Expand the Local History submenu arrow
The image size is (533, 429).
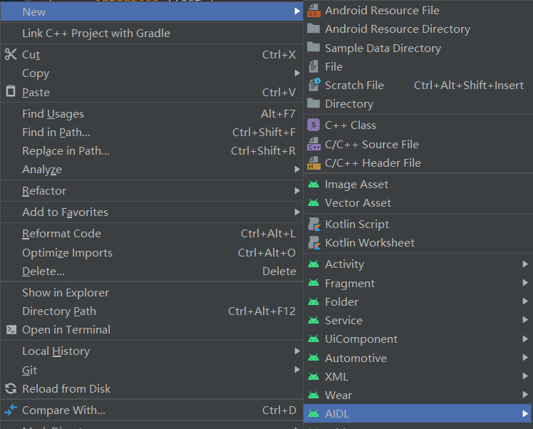[x=297, y=351]
